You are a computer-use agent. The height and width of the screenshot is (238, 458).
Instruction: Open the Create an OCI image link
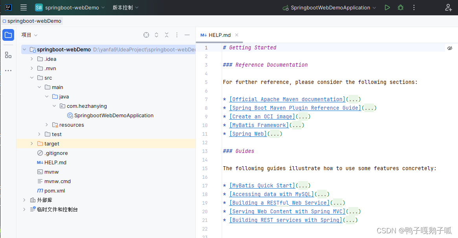[x=262, y=116]
